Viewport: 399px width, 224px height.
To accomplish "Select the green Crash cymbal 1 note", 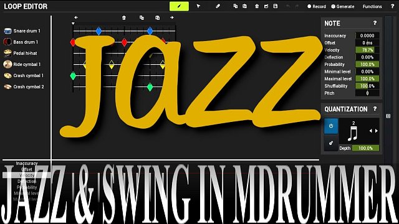I will point(73,76).
